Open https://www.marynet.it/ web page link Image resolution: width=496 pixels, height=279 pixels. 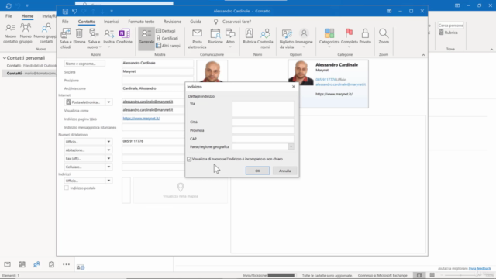(x=141, y=119)
